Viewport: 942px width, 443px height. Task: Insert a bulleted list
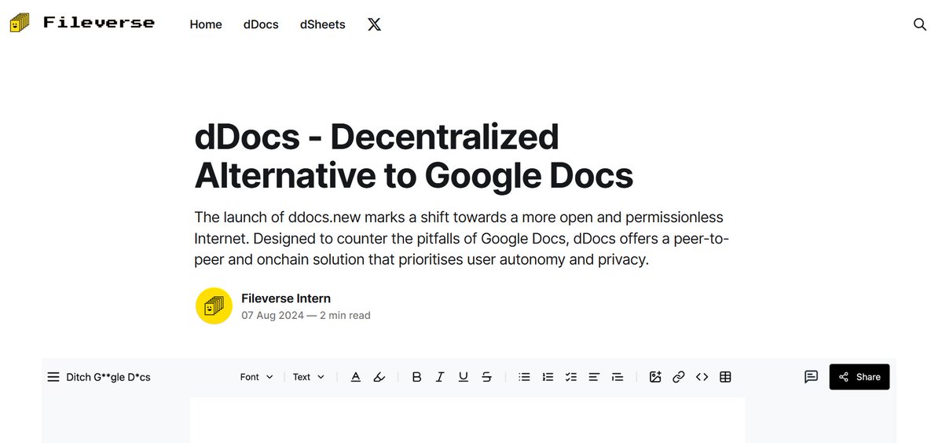coord(525,377)
